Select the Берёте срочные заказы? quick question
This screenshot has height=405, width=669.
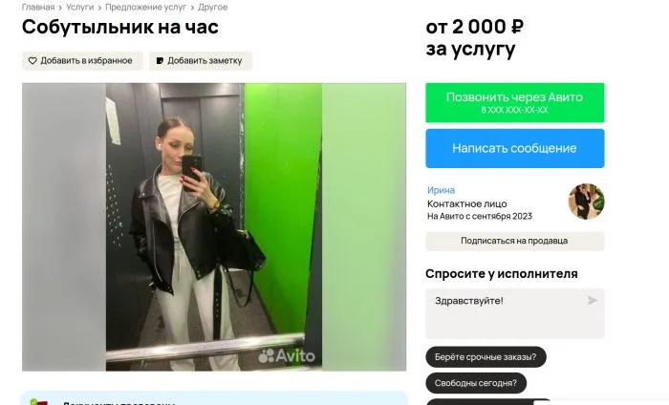[486, 357]
